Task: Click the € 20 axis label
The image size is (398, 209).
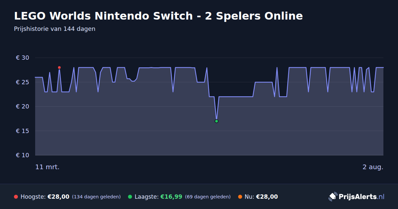Action: [23, 106]
